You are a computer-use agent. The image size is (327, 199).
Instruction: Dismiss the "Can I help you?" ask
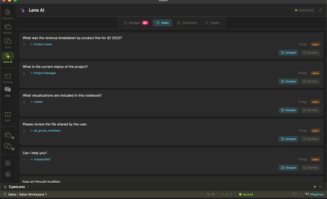[x=310, y=167]
